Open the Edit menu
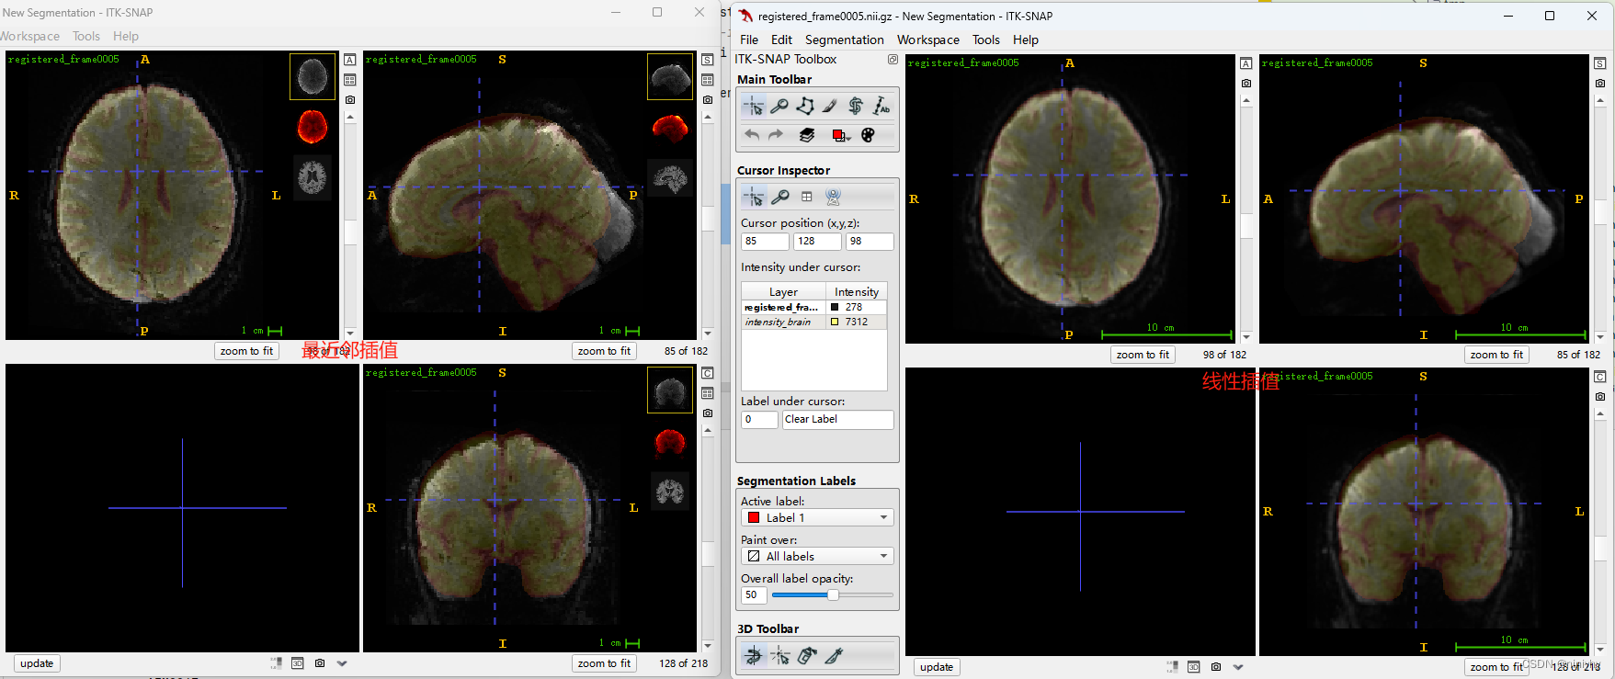The image size is (1615, 679). [x=781, y=40]
